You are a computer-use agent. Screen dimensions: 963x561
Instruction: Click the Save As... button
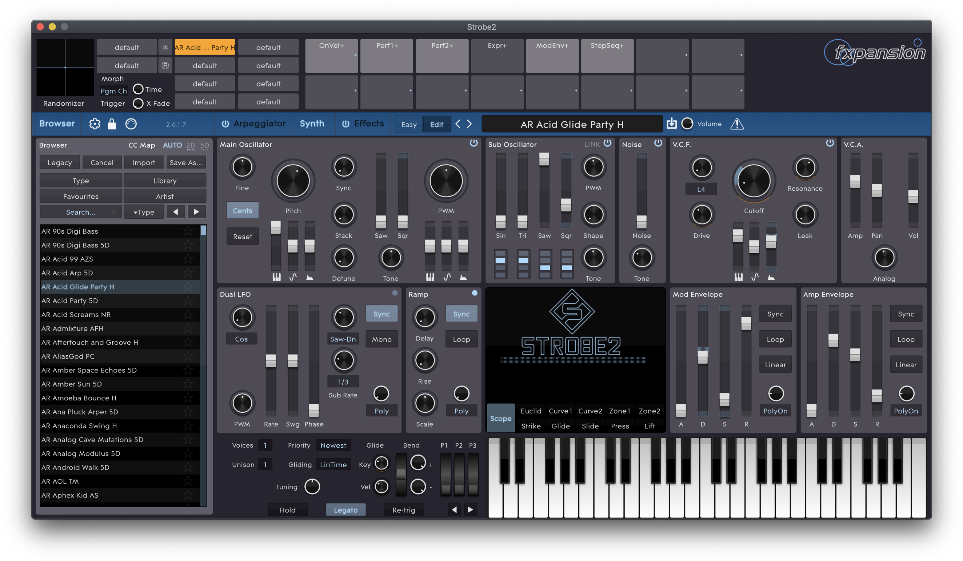186,162
